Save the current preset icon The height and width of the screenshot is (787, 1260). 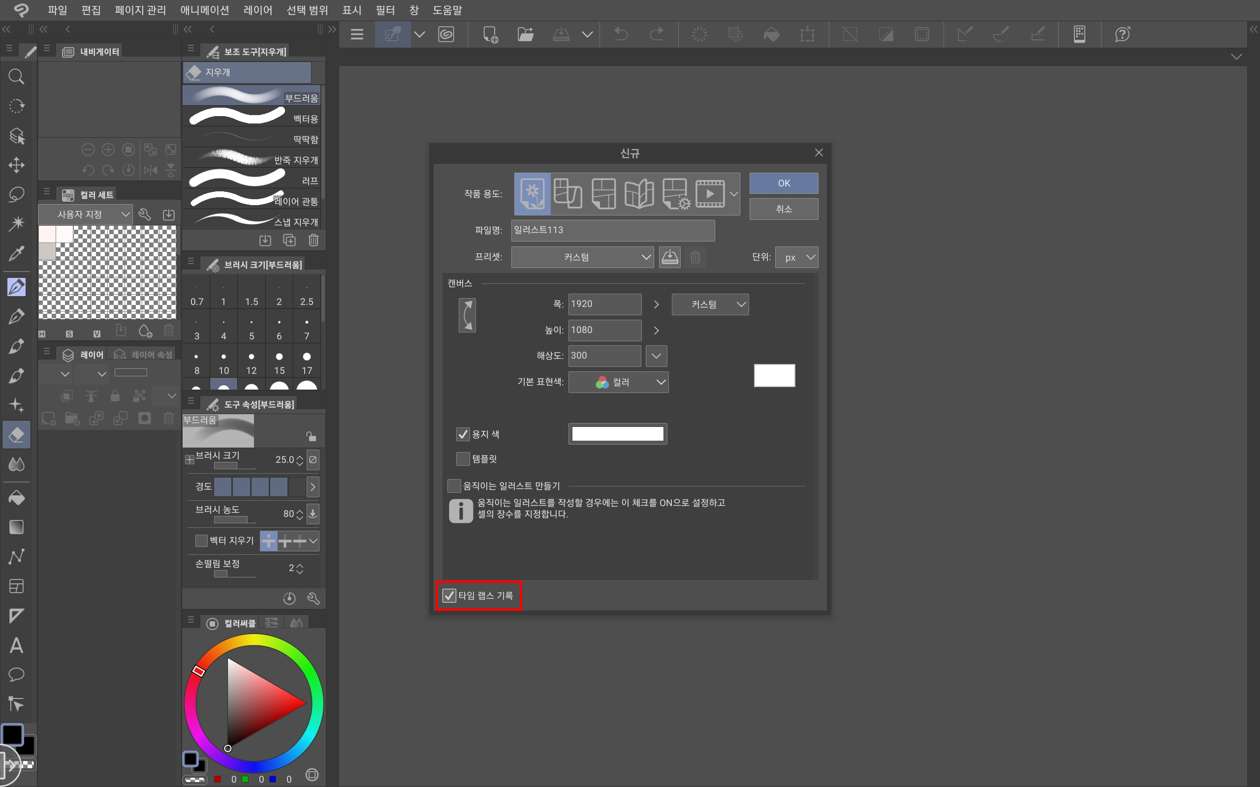pyautogui.click(x=669, y=257)
